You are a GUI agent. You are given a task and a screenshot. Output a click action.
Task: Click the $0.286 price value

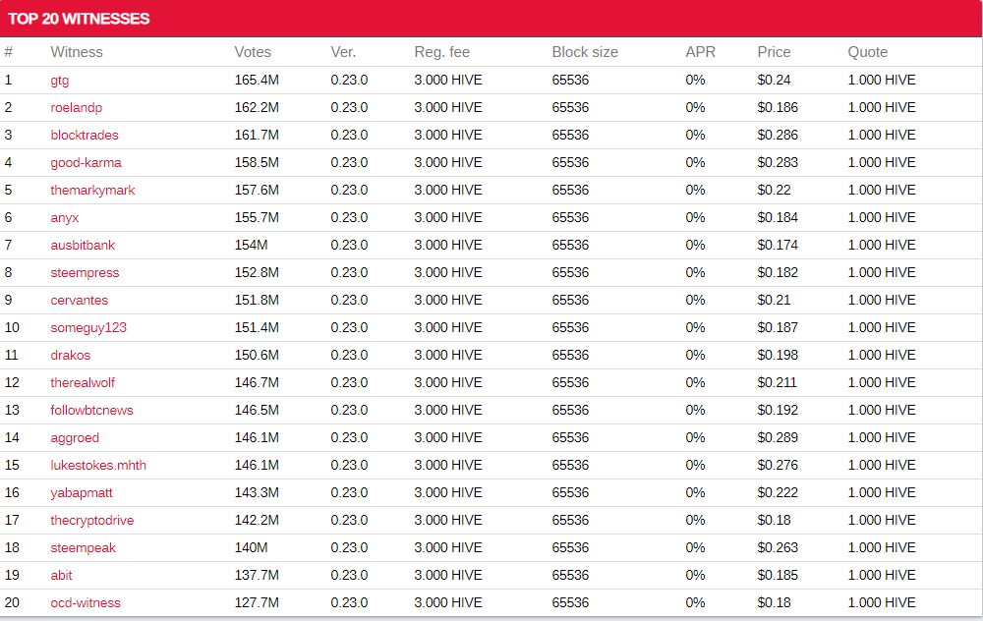click(778, 136)
